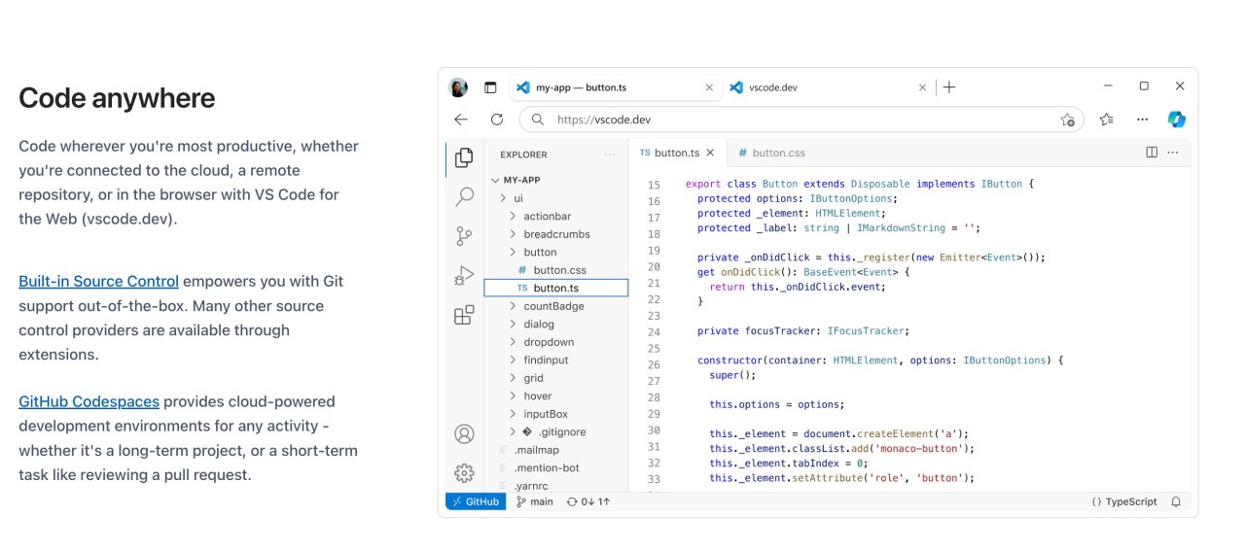Open the browser favorites list icon

tap(1106, 120)
